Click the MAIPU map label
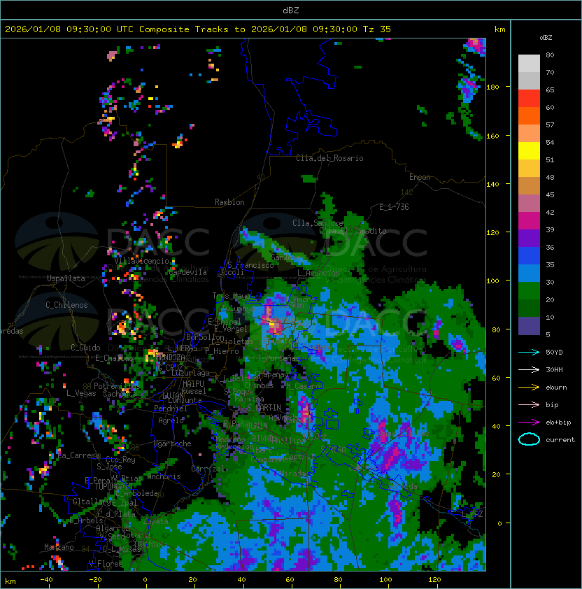 point(193,384)
